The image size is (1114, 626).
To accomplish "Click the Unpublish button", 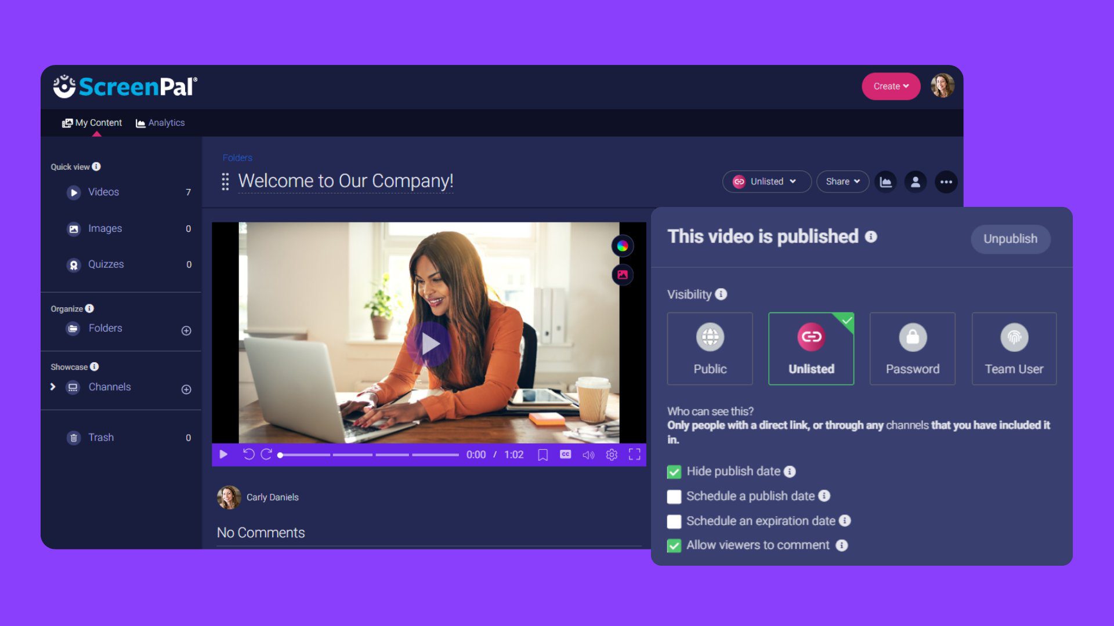I will (x=1010, y=238).
